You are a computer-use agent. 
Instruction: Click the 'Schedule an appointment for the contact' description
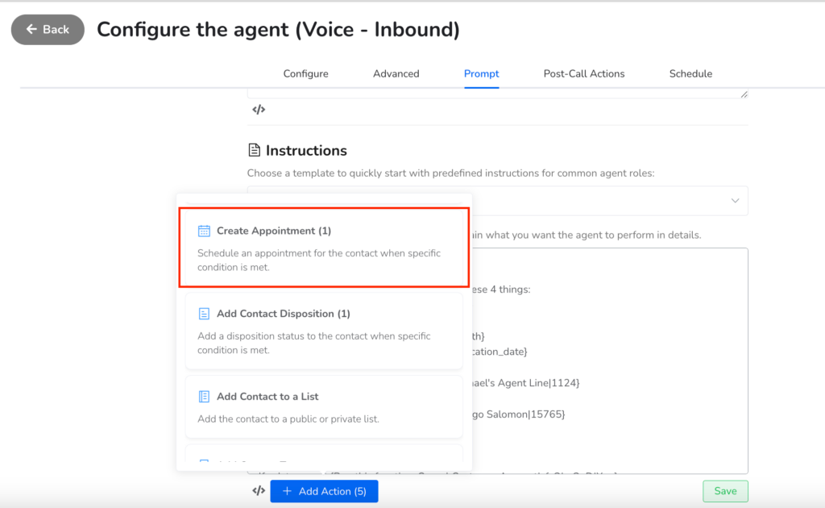point(319,260)
